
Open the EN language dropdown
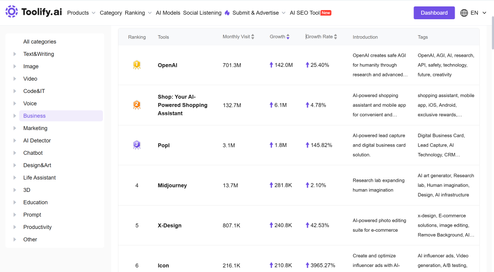478,13
